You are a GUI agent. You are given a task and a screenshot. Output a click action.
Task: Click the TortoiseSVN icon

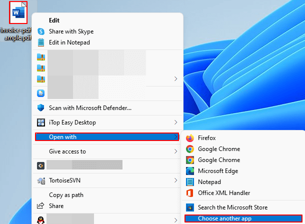(x=41, y=180)
